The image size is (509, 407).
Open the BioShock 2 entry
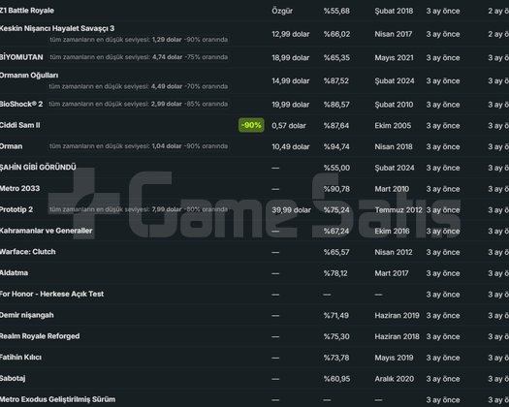coord(21,104)
